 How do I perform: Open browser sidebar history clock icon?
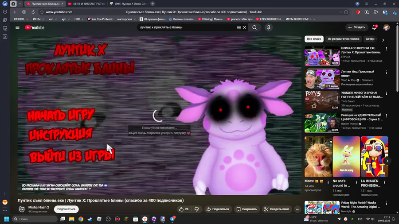tap(5, 12)
